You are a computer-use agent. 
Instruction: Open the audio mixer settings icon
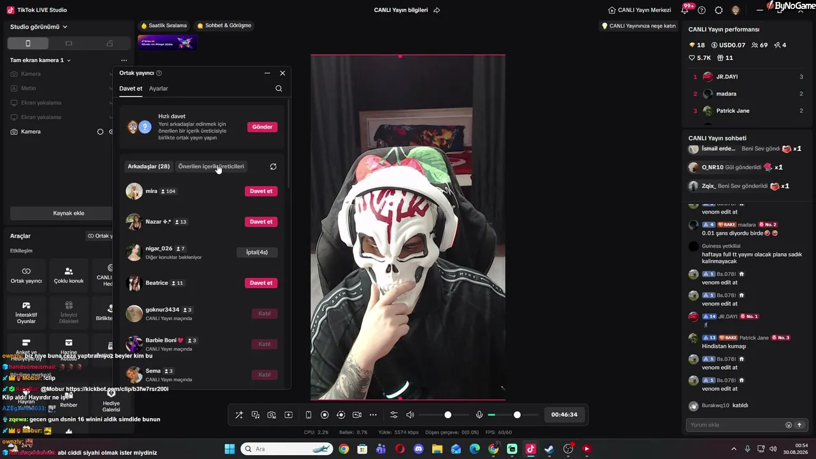[394, 415]
